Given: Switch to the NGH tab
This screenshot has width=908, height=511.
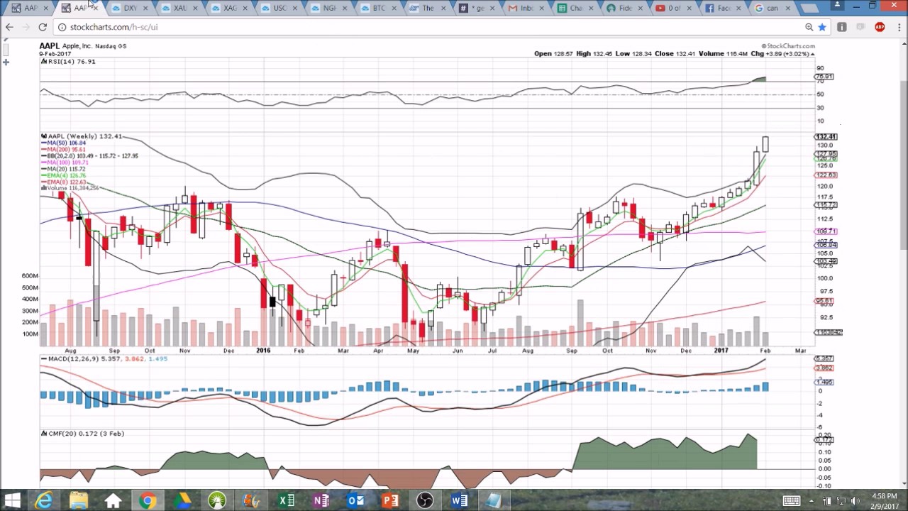Looking at the screenshot, I should tap(329, 8).
